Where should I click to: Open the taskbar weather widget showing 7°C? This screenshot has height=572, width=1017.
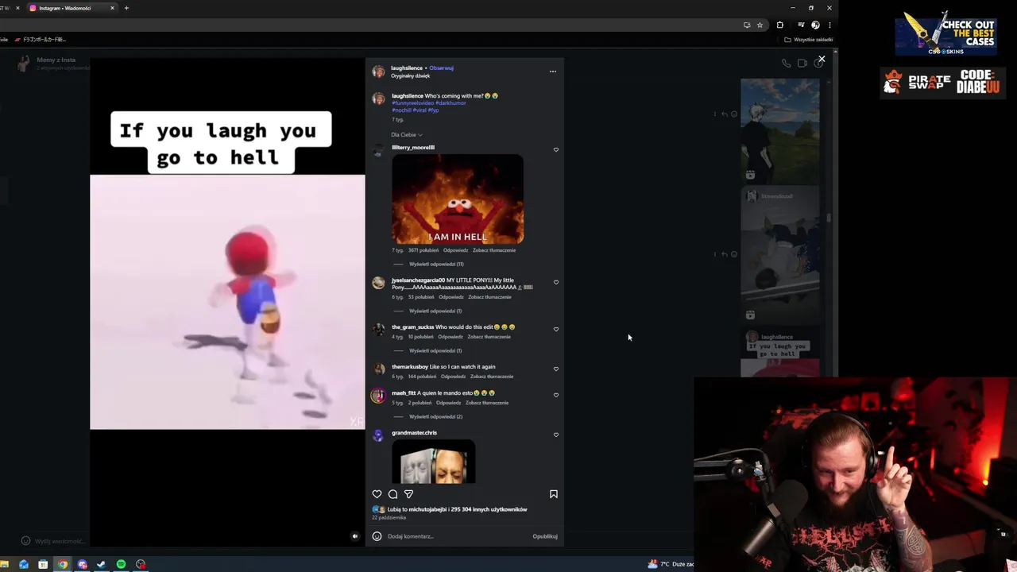point(671,564)
